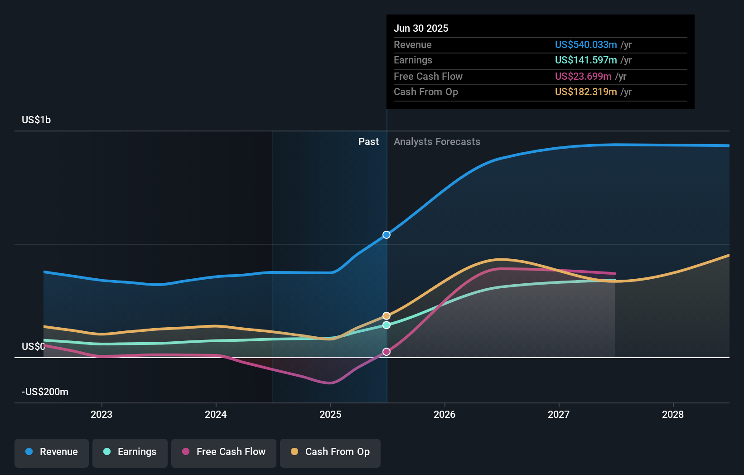Click the Earnings data point marker on the chart
Image resolution: width=744 pixels, height=475 pixels.
(x=386, y=325)
